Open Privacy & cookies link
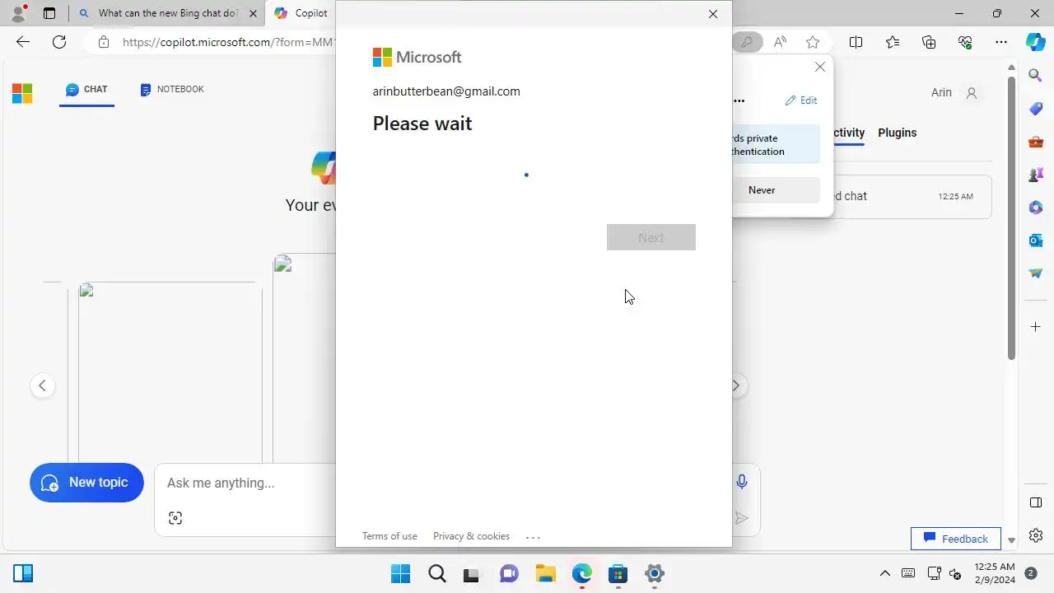 pyautogui.click(x=472, y=536)
